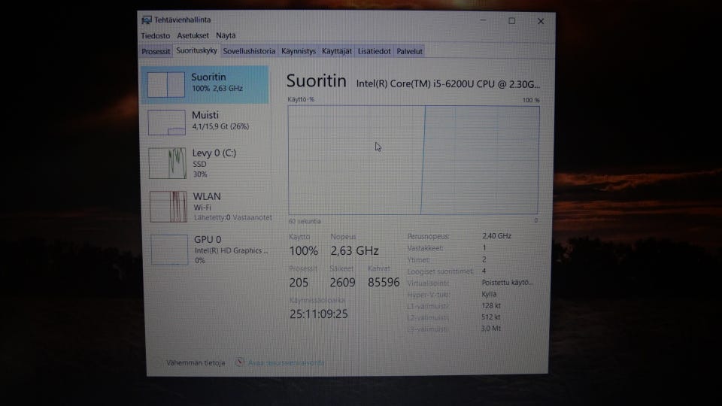722x406 pixels.
Task: Click the 100% usage value
Action: (x=303, y=251)
